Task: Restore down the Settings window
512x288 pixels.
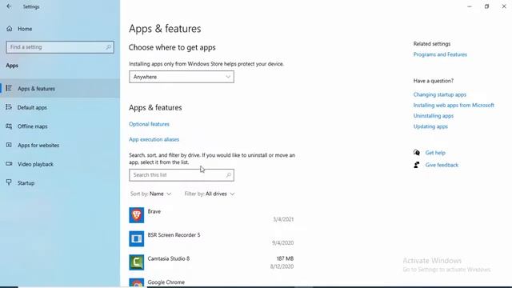Action: (x=486, y=6)
